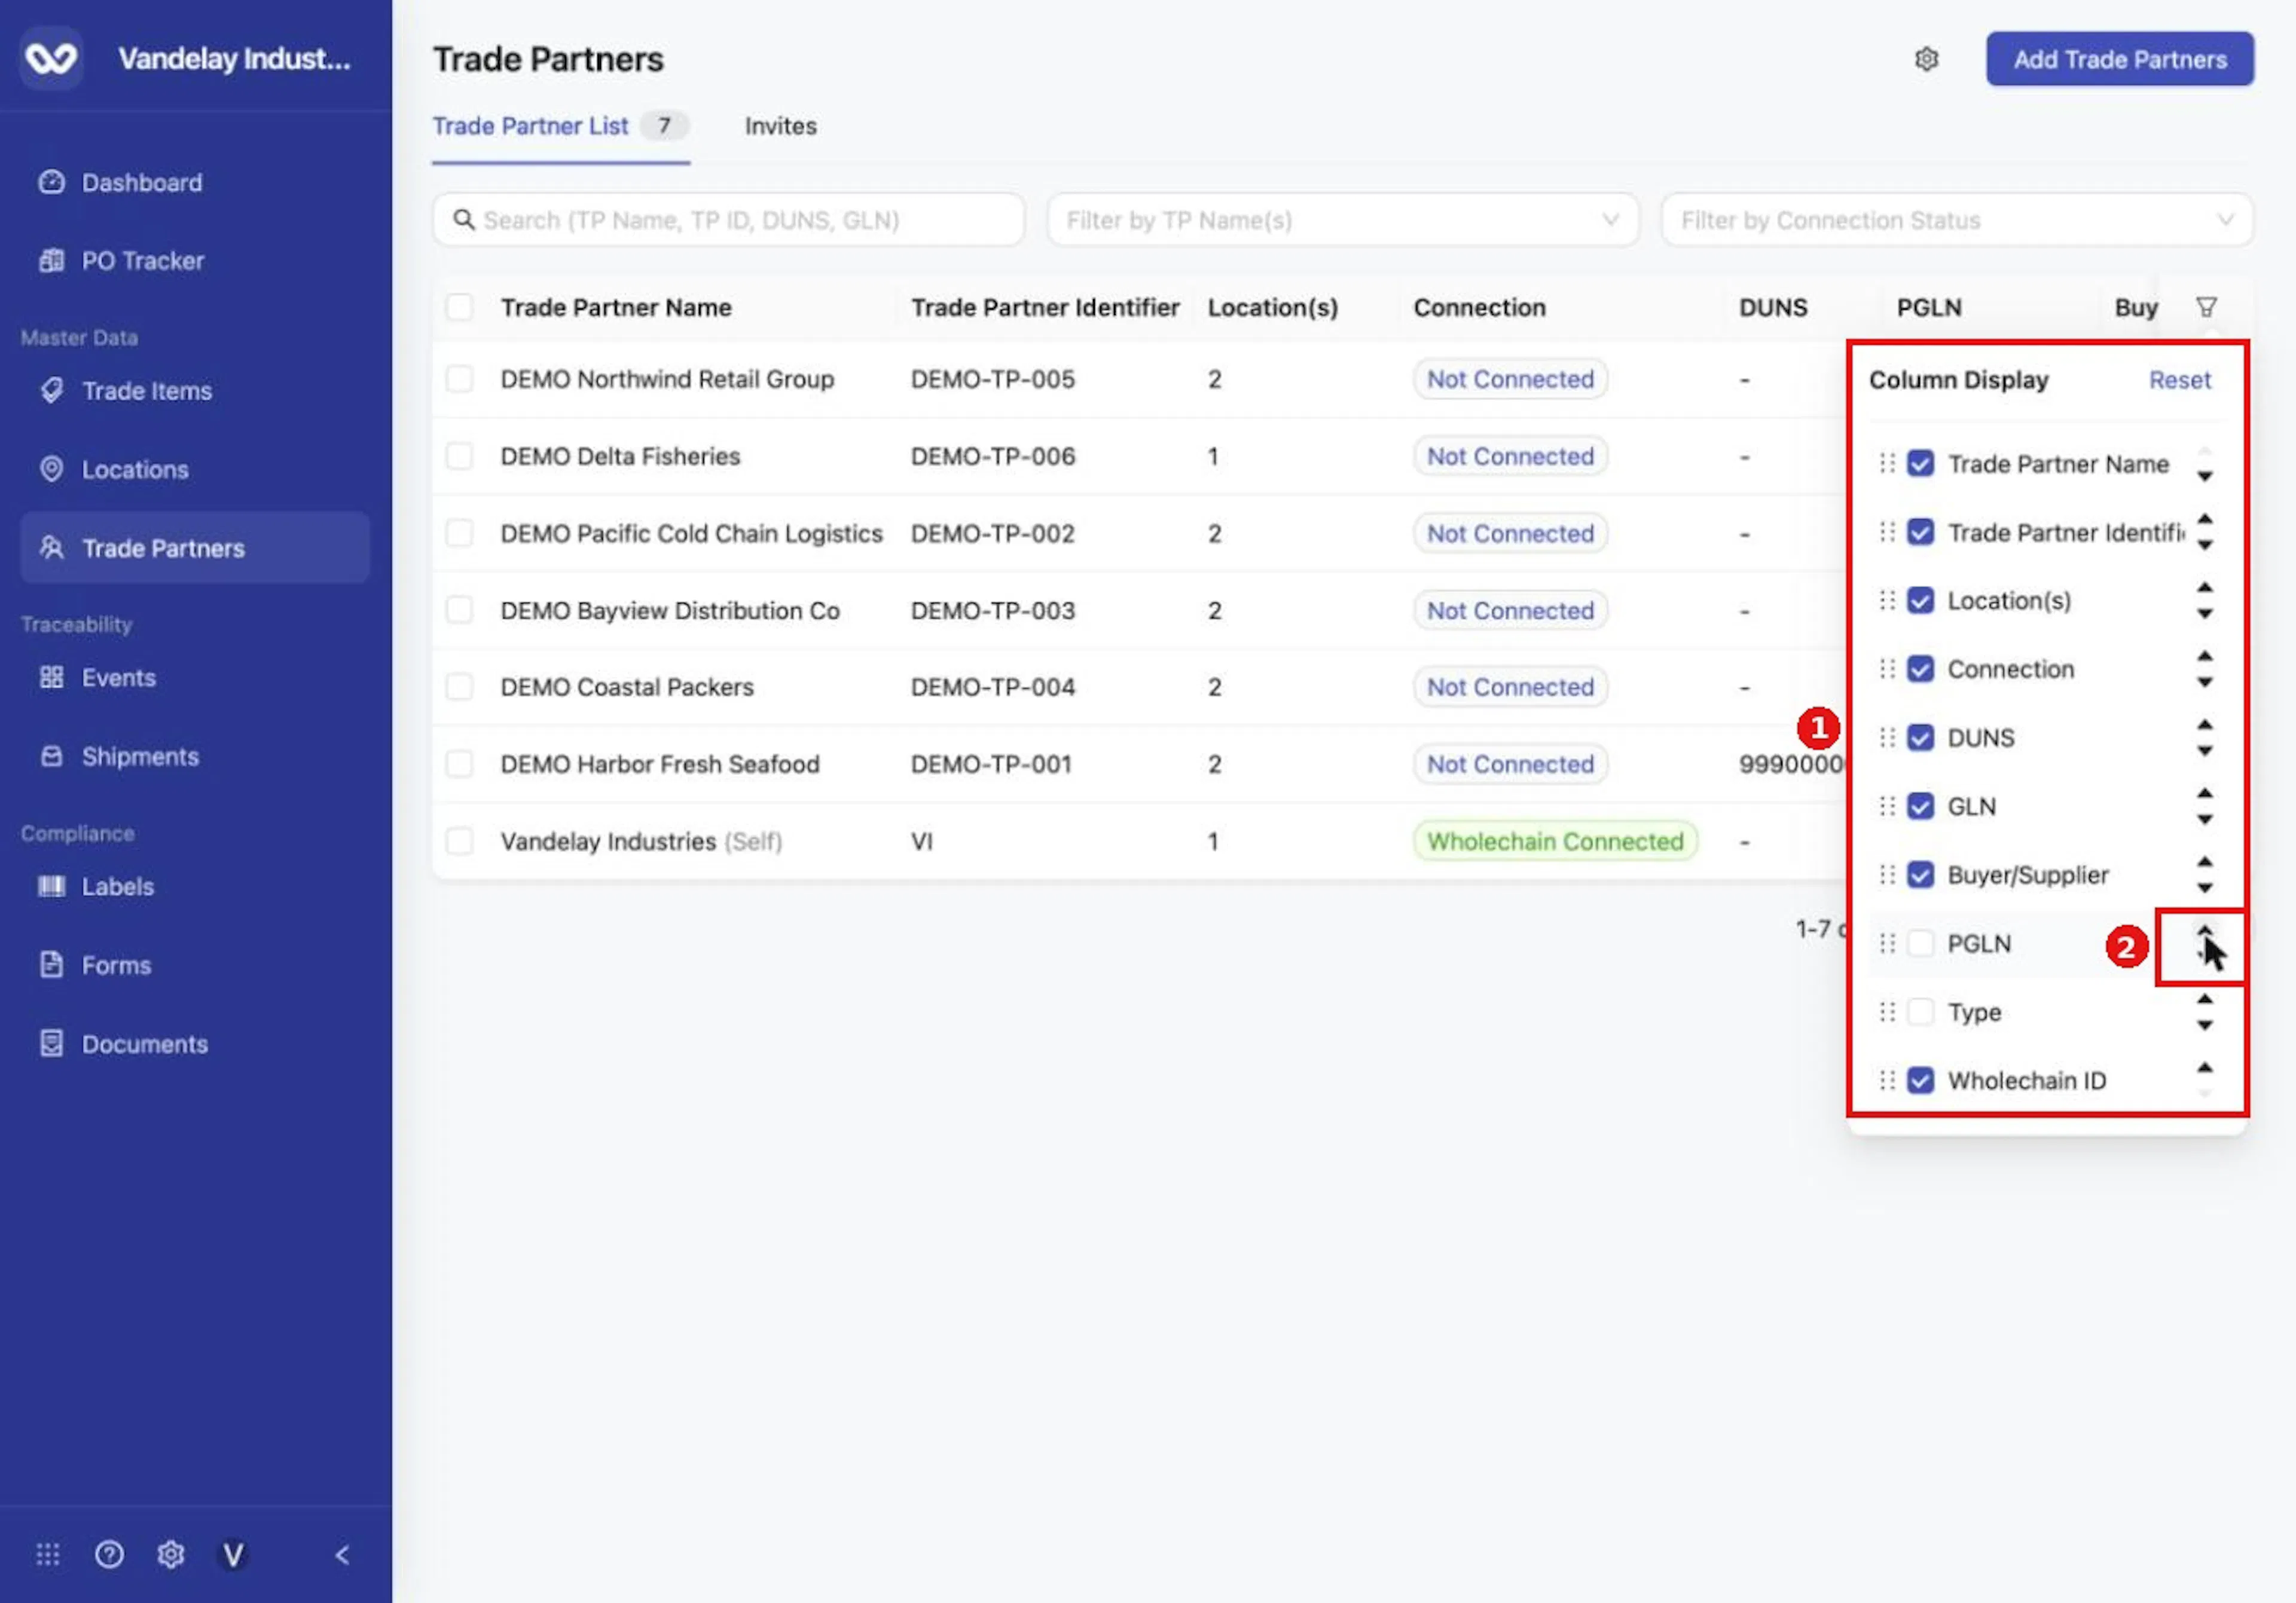Click the Add Trade Partners button
2296x1603 pixels.
pos(2119,59)
